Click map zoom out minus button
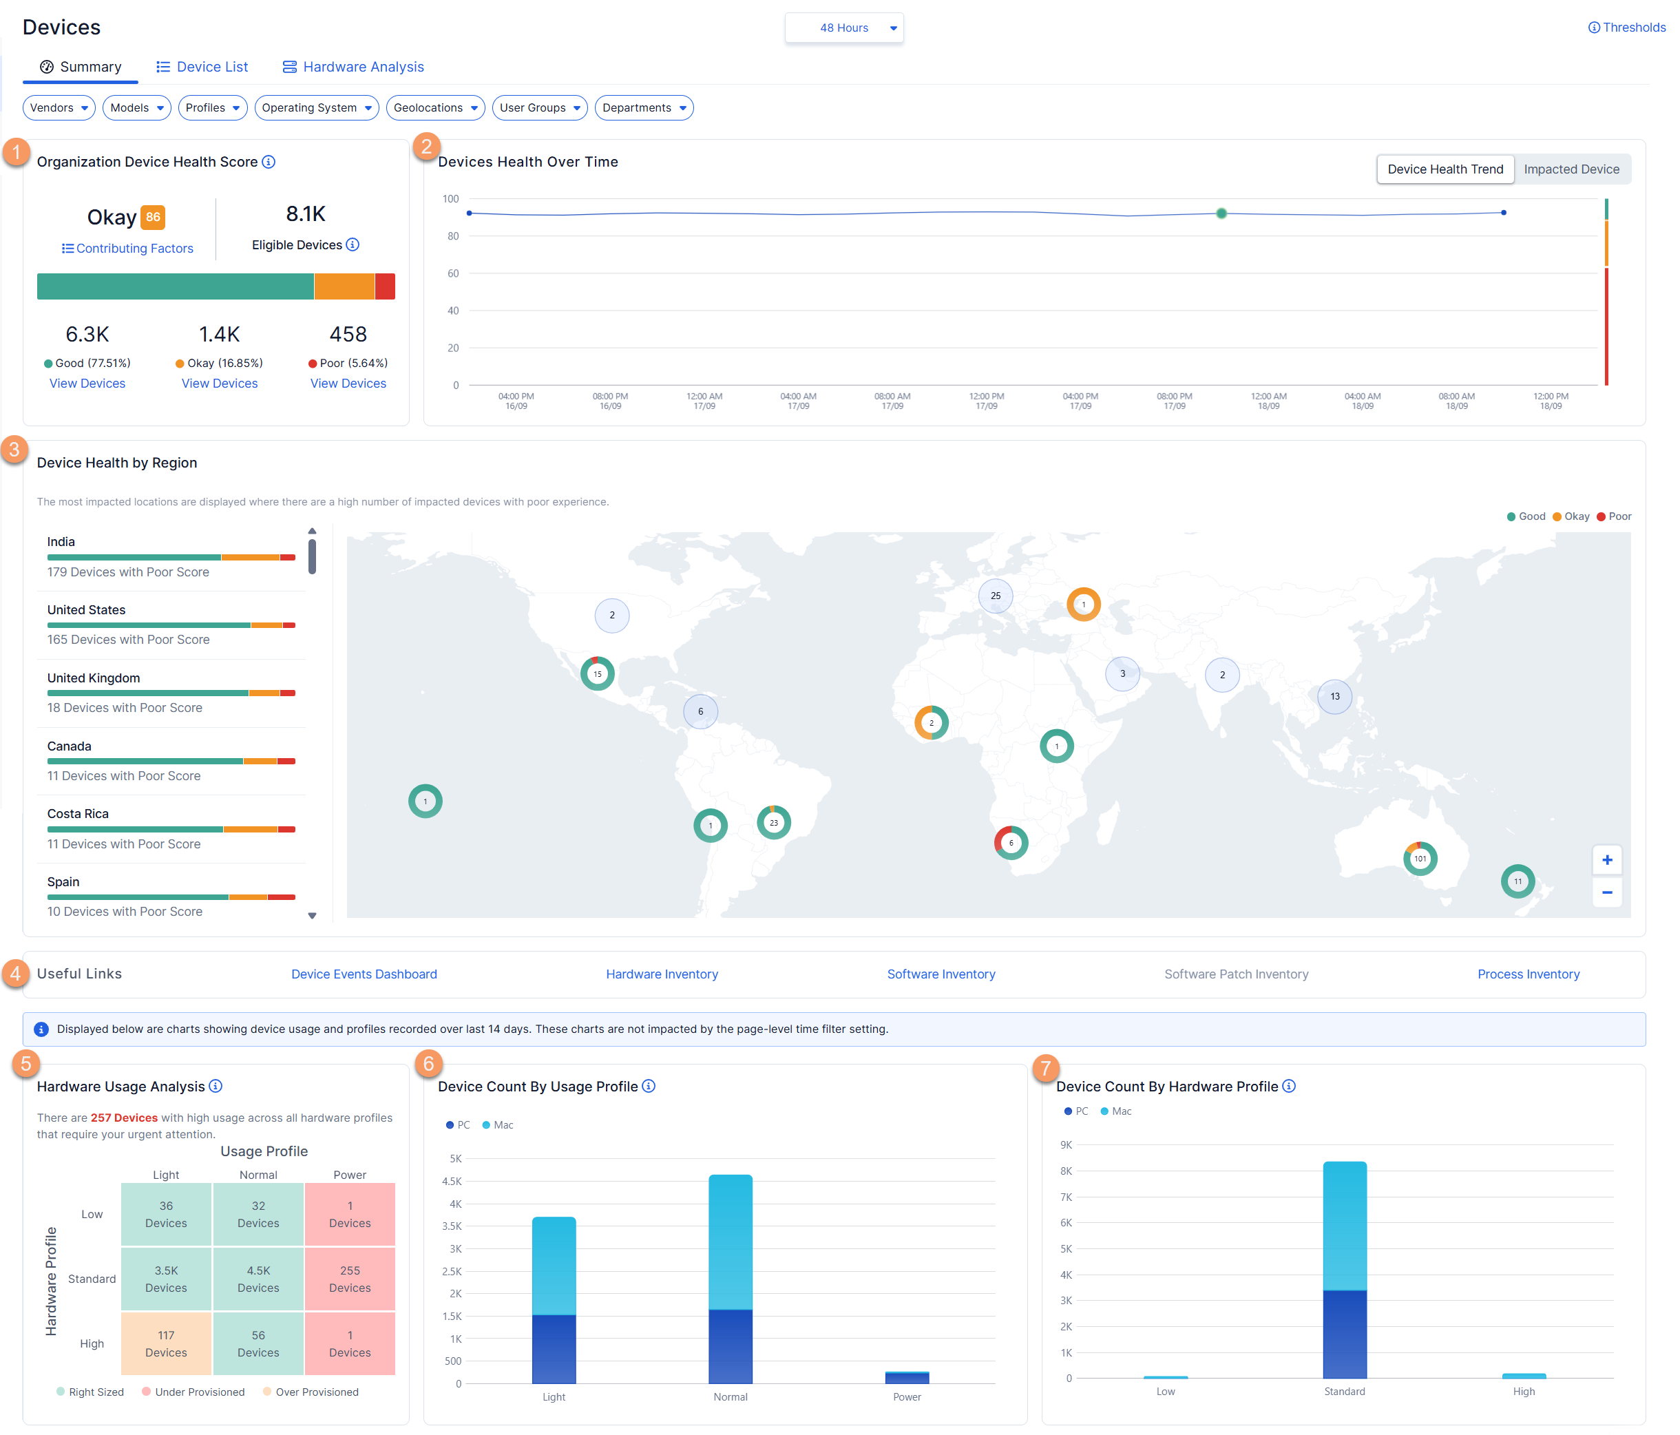This screenshot has width=1680, height=1435. (1606, 892)
